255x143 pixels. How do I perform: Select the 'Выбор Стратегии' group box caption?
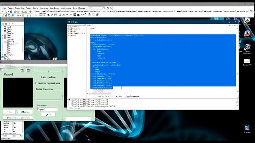click(44, 89)
